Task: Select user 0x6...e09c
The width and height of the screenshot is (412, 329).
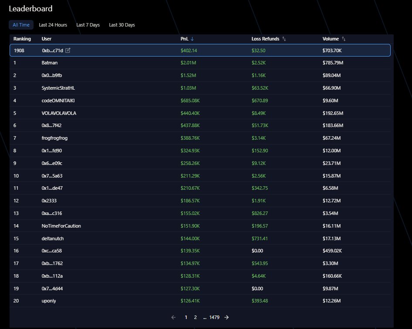Action: pyautogui.click(x=52, y=163)
